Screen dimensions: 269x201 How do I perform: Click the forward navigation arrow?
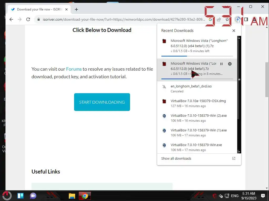point(20,19)
